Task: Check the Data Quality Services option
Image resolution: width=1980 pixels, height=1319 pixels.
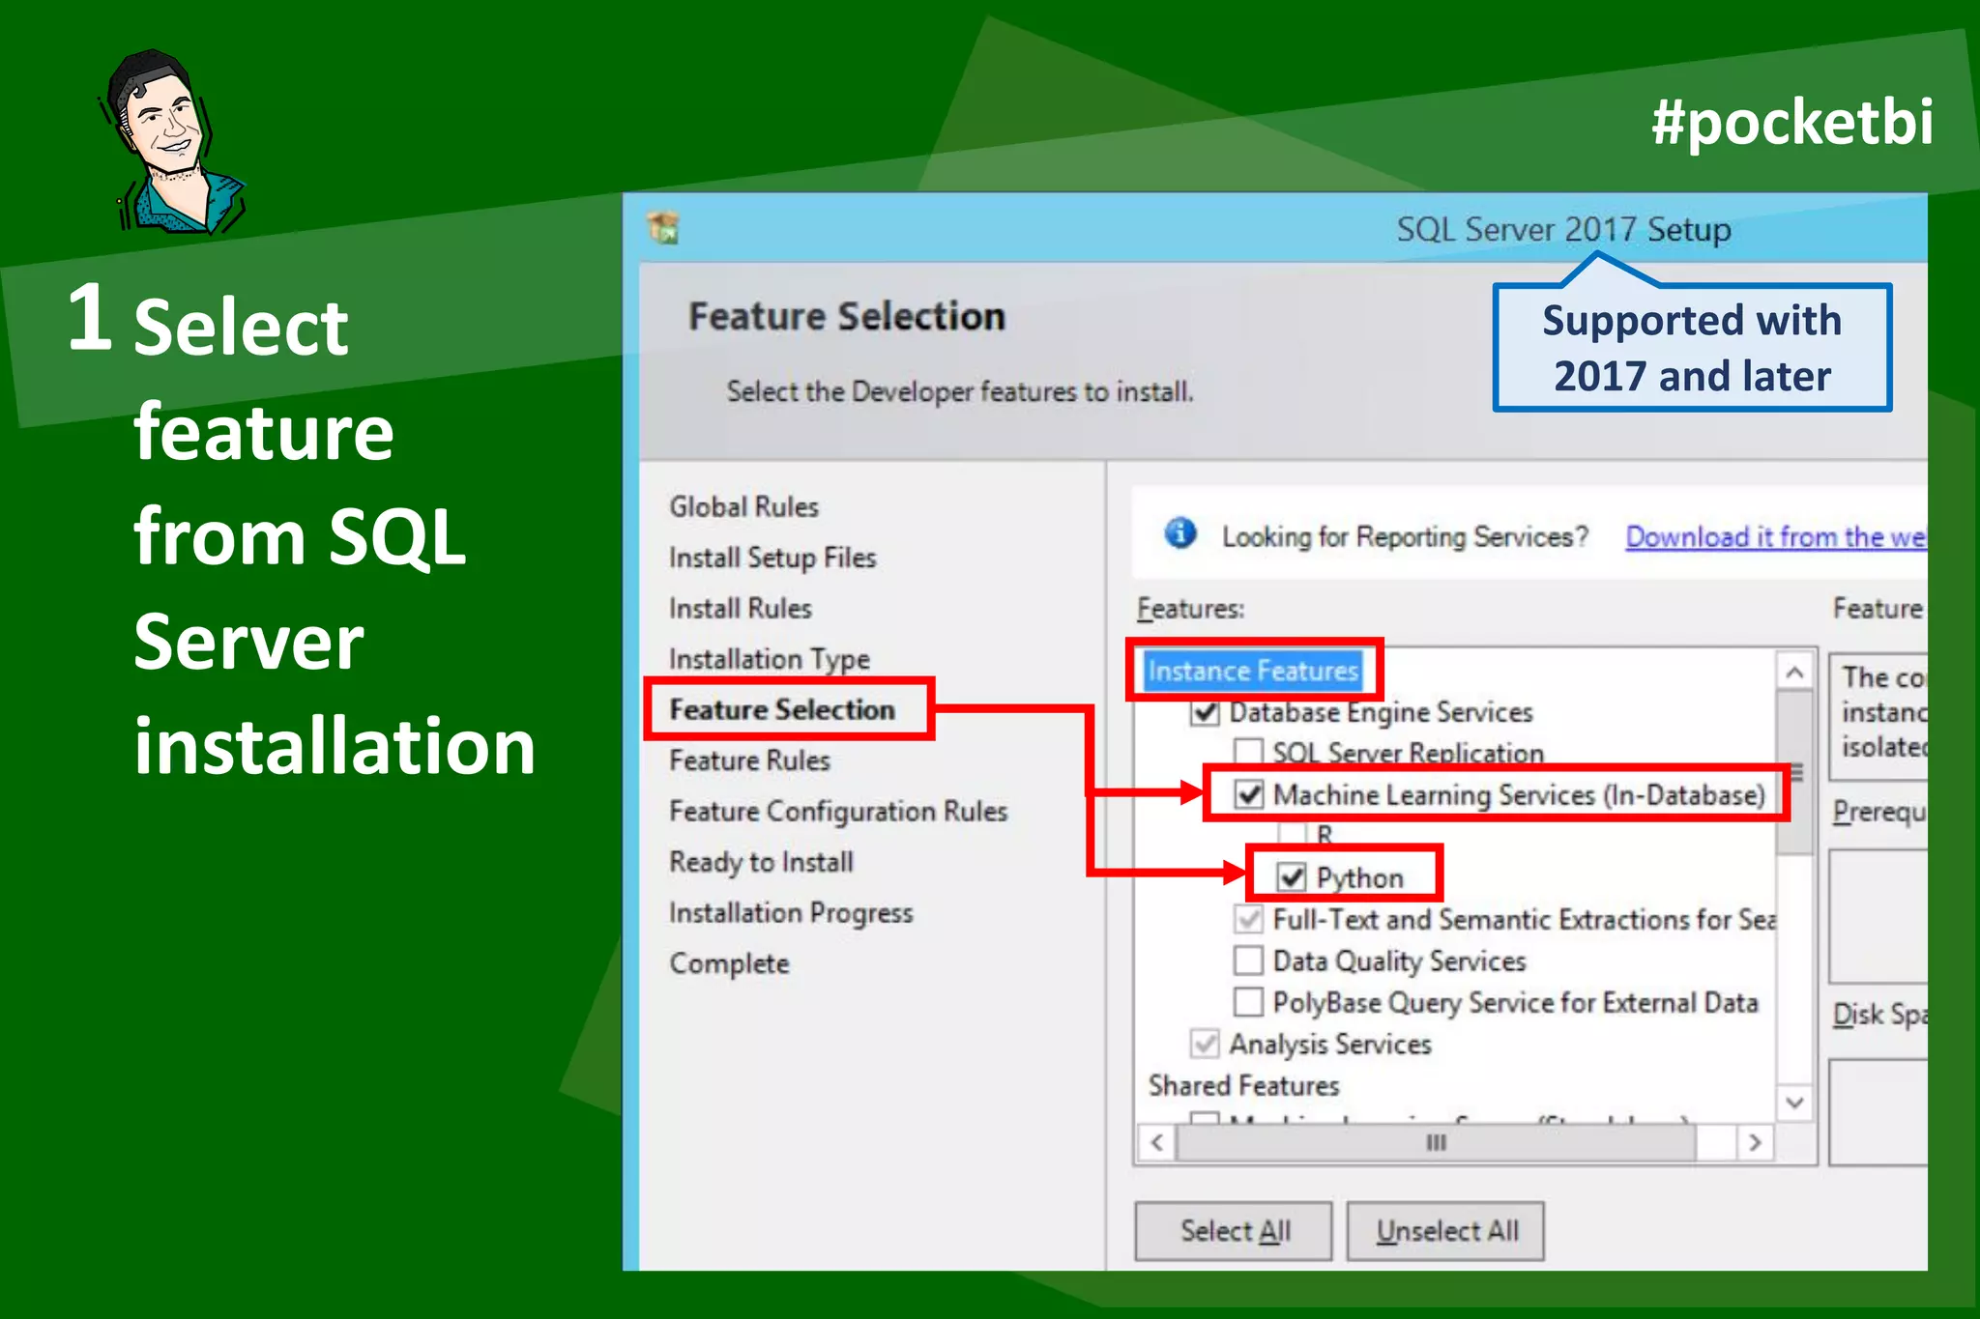Action: [x=1249, y=961]
